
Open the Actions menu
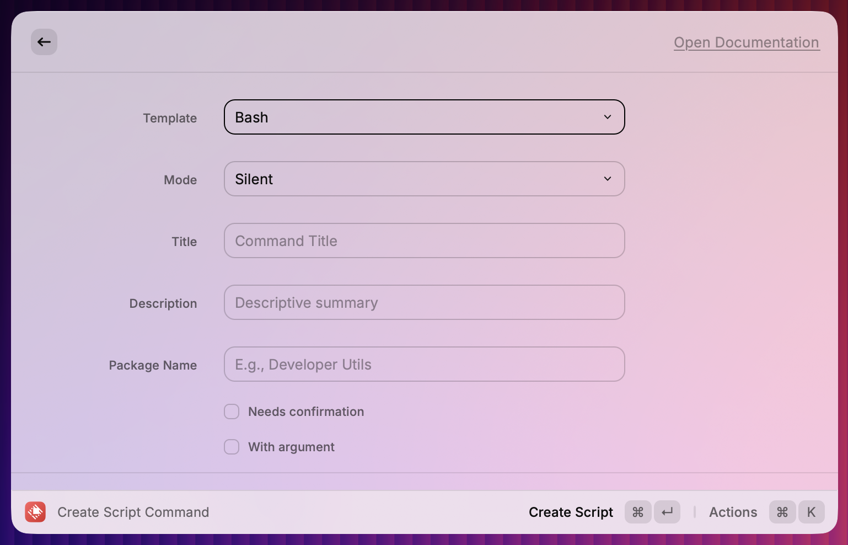pos(733,512)
